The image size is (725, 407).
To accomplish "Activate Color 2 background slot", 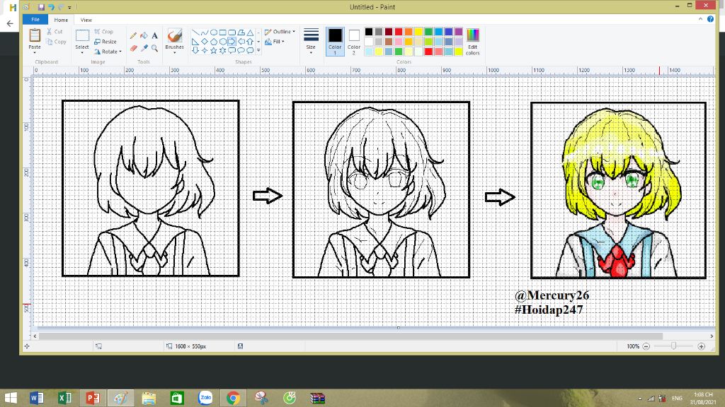I will (354, 42).
